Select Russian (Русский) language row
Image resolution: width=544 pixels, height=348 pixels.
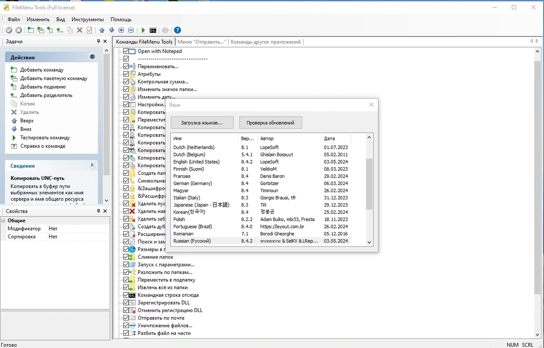coord(261,241)
